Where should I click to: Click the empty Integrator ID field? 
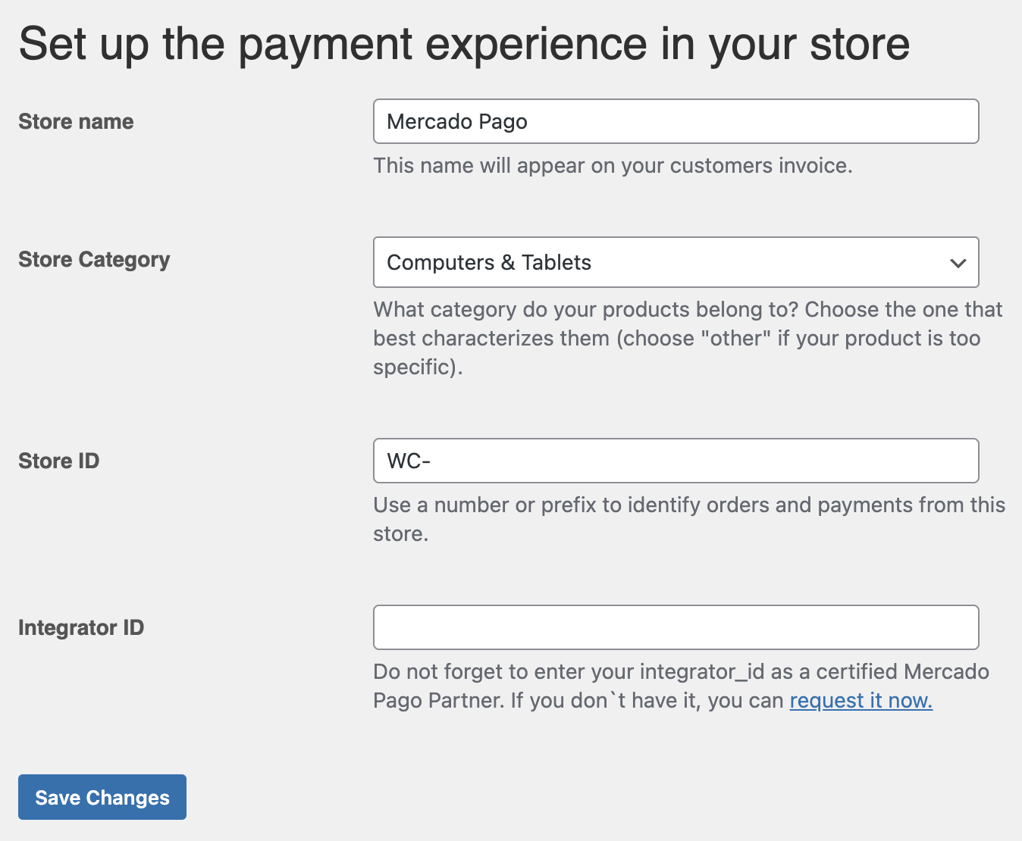point(675,627)
